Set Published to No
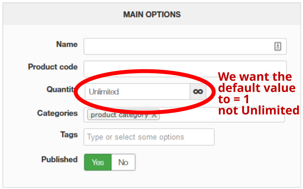The image size is (303, 189). tap(123, 162)
